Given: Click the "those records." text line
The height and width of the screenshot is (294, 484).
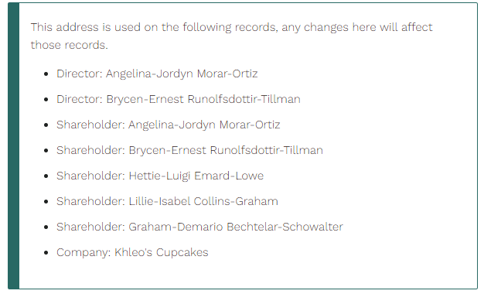Looking at the screenshot, I should pos(69,45).
